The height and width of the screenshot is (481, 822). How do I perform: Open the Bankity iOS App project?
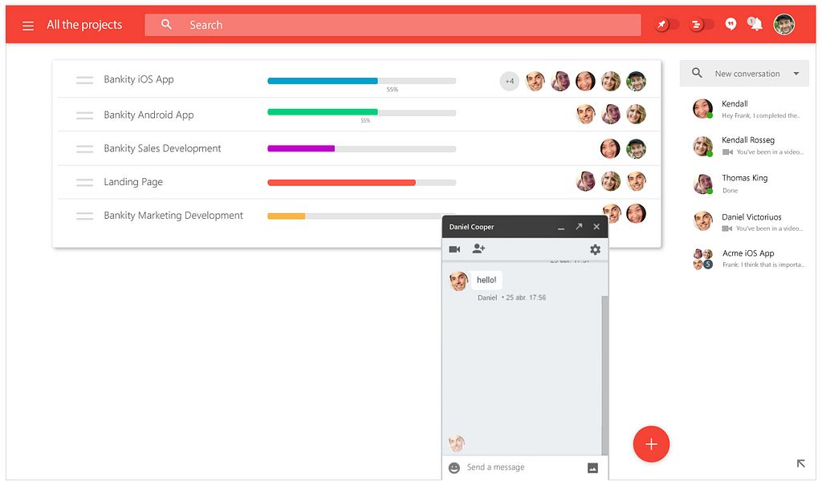point(139,79)
